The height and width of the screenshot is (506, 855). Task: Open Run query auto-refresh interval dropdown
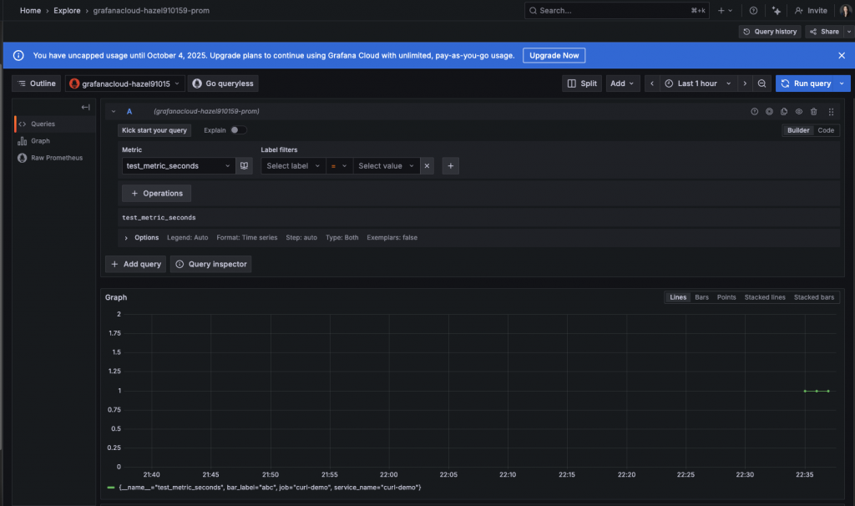click(x=842, y=83)
